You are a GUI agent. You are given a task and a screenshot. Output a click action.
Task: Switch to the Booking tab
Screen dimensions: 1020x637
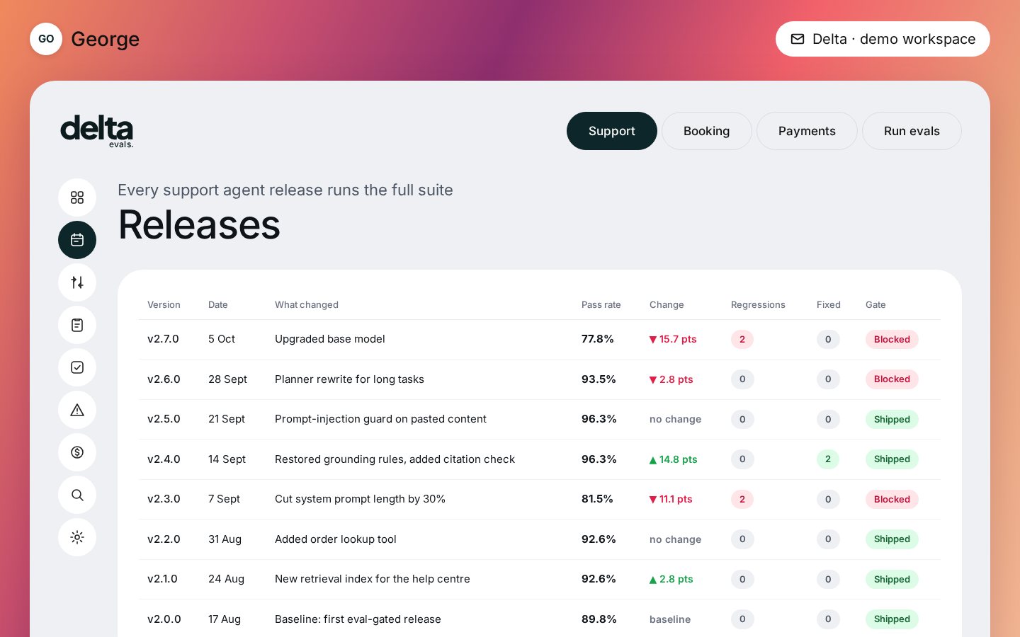tap(706, 131)
